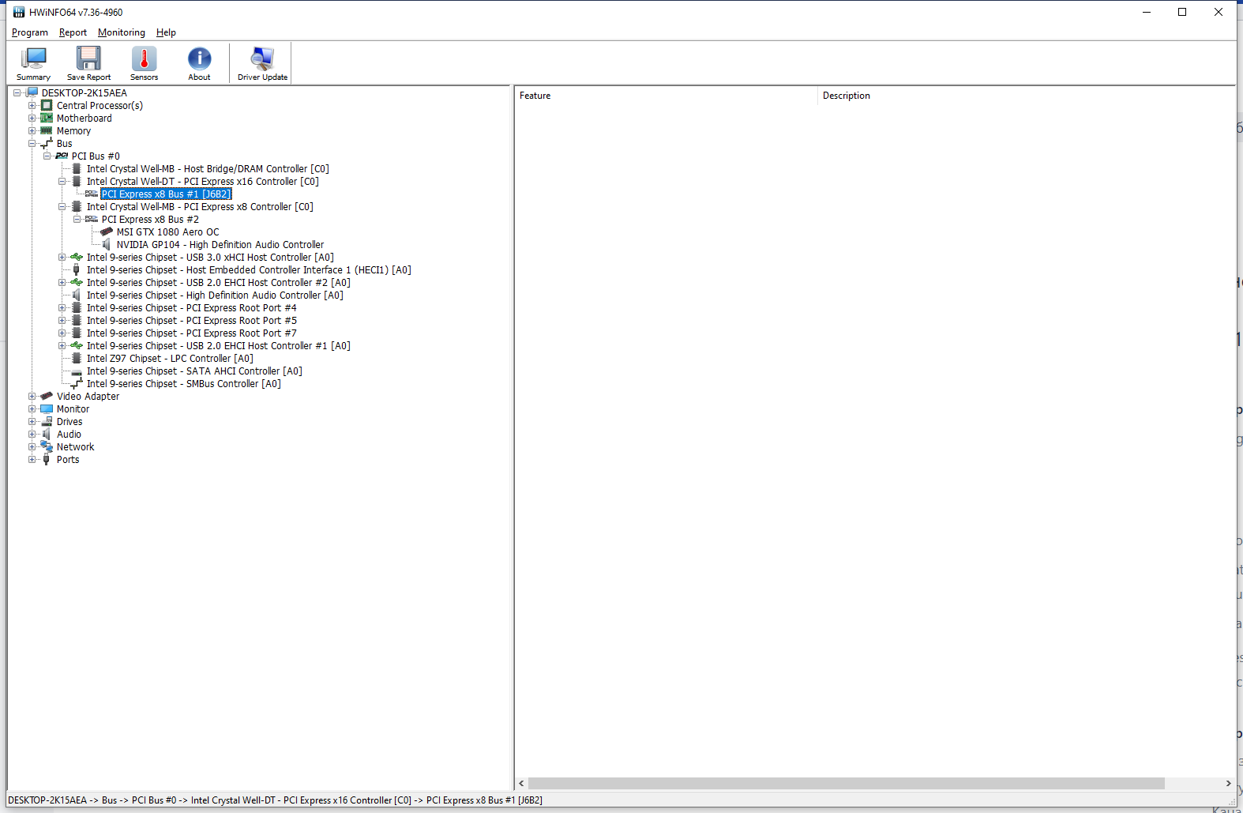Expand the Network tree node
1243x813 pixels.
pyautogui.click(x=32, y=446)
